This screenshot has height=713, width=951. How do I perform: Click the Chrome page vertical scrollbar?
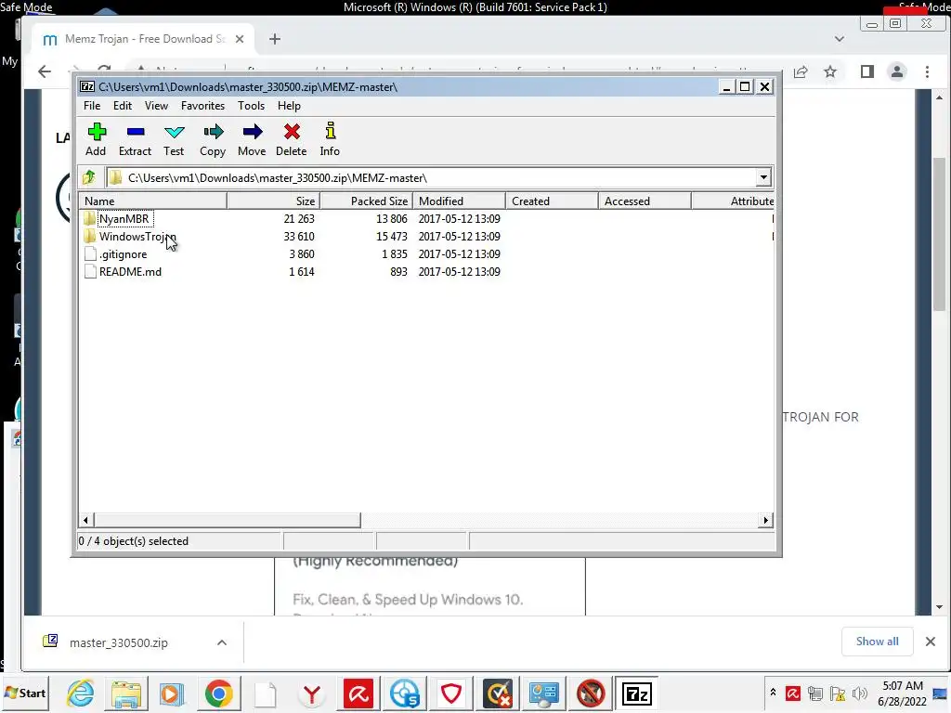940,235
